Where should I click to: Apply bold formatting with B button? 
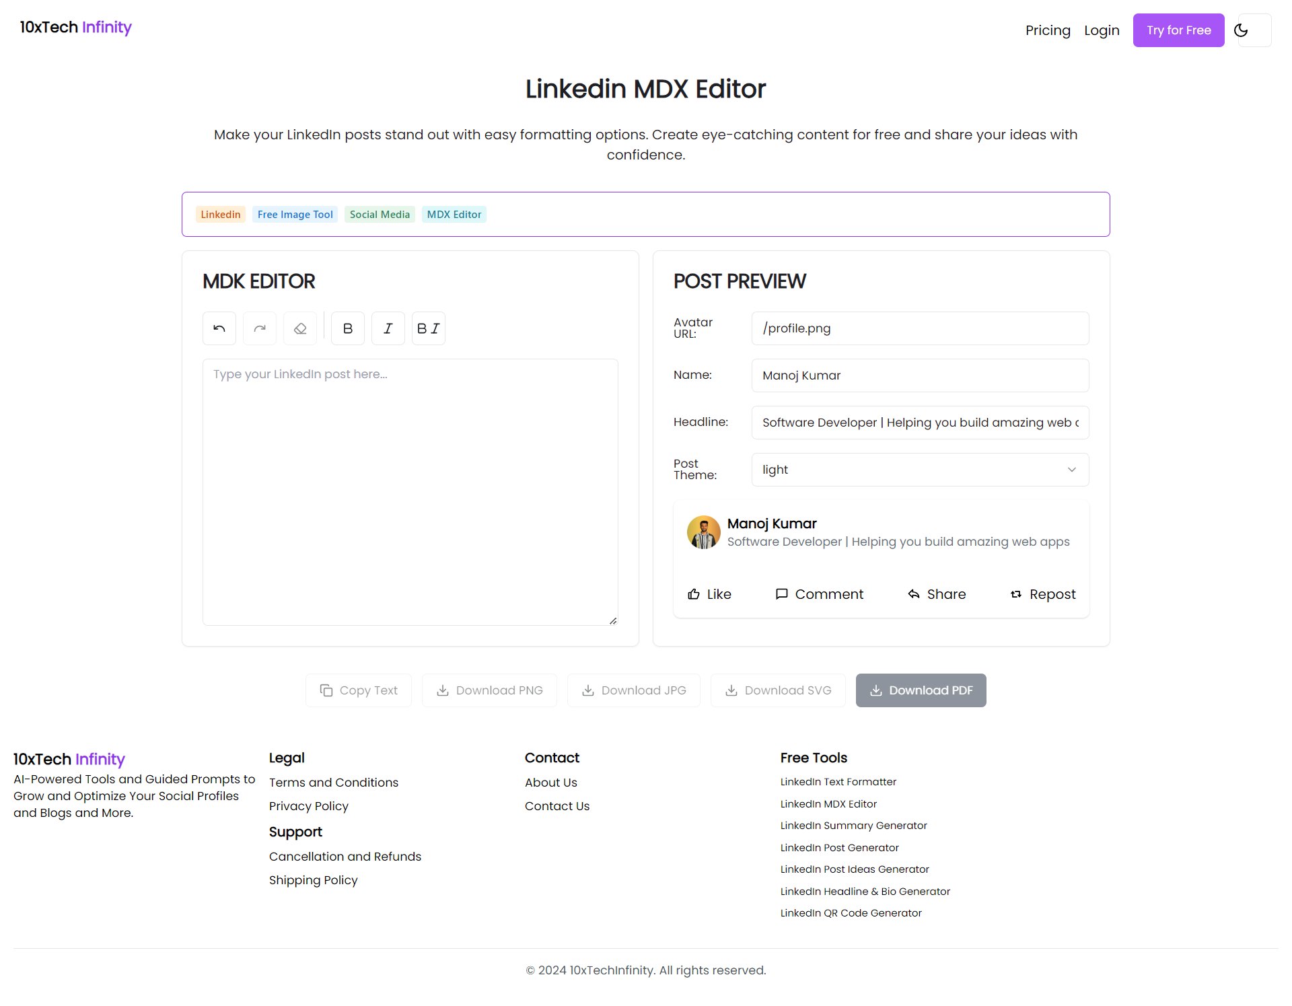coord(348,328)
